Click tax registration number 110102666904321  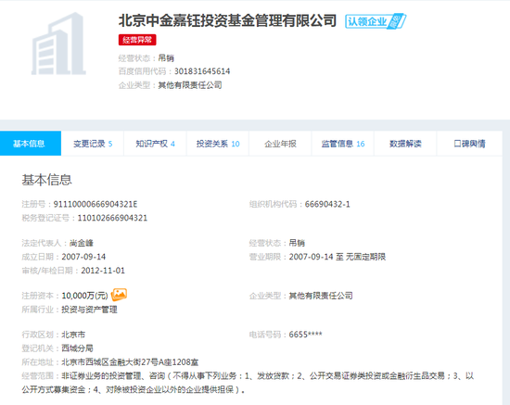(112, 218)
